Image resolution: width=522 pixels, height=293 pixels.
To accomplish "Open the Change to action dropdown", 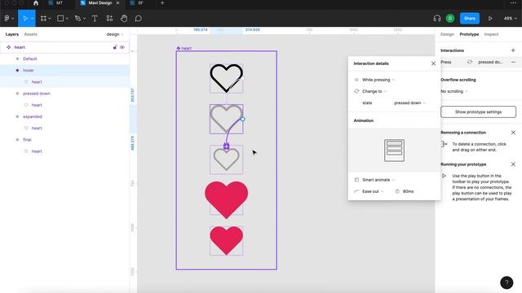I will coord(374,91).
